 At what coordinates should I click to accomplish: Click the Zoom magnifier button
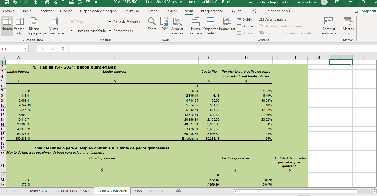152,24
